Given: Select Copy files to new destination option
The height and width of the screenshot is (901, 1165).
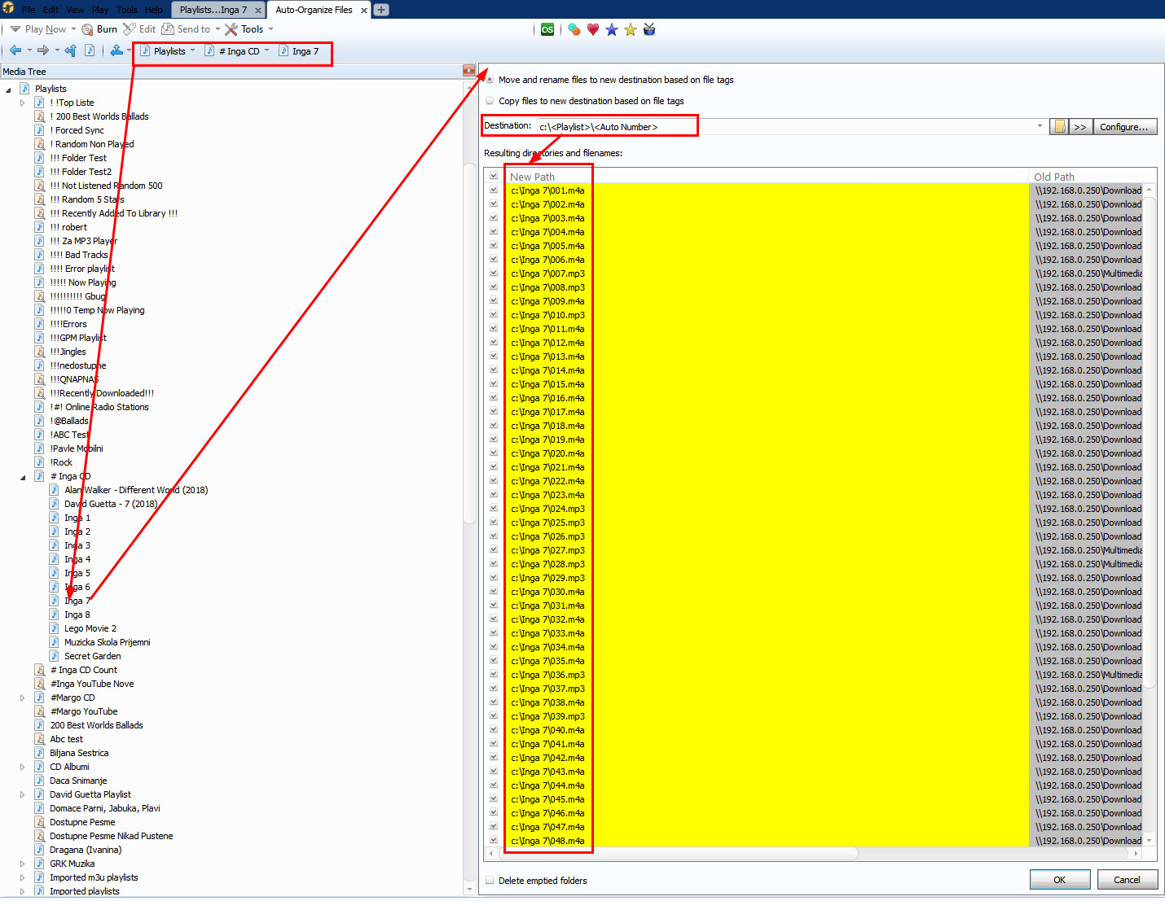Looking at the screenshot, I should (x=490, y=101).
